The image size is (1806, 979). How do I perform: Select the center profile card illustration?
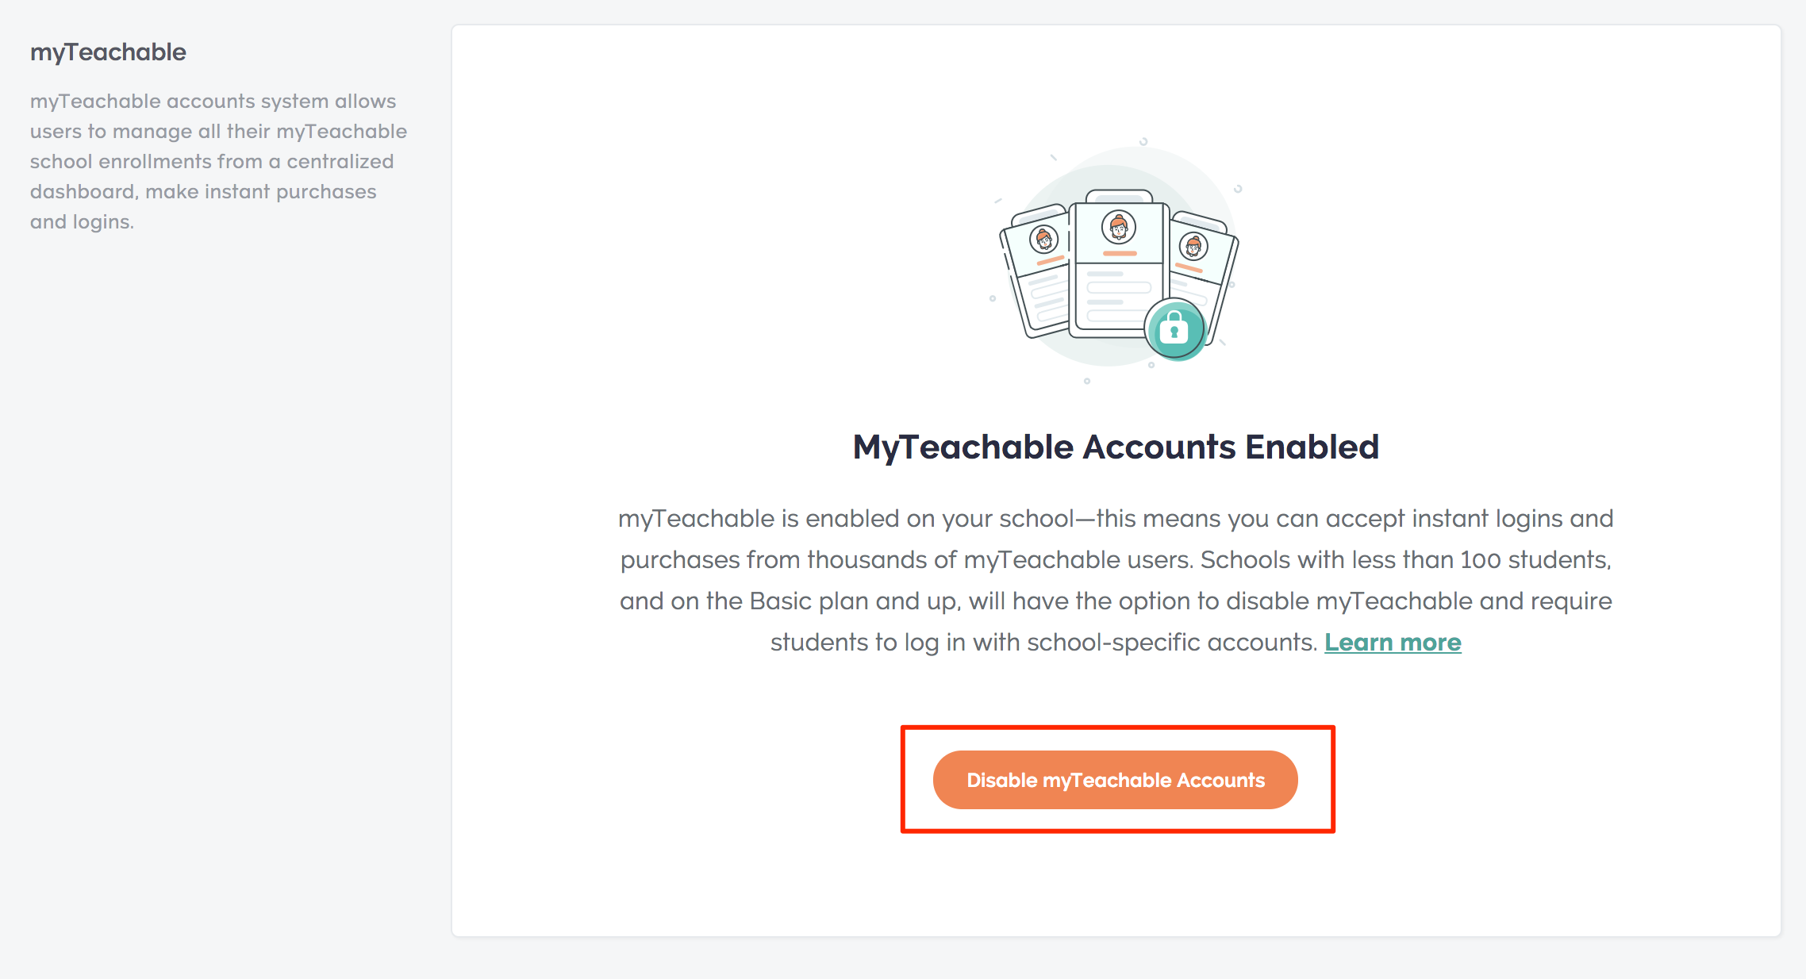(x=1119, y=266)
